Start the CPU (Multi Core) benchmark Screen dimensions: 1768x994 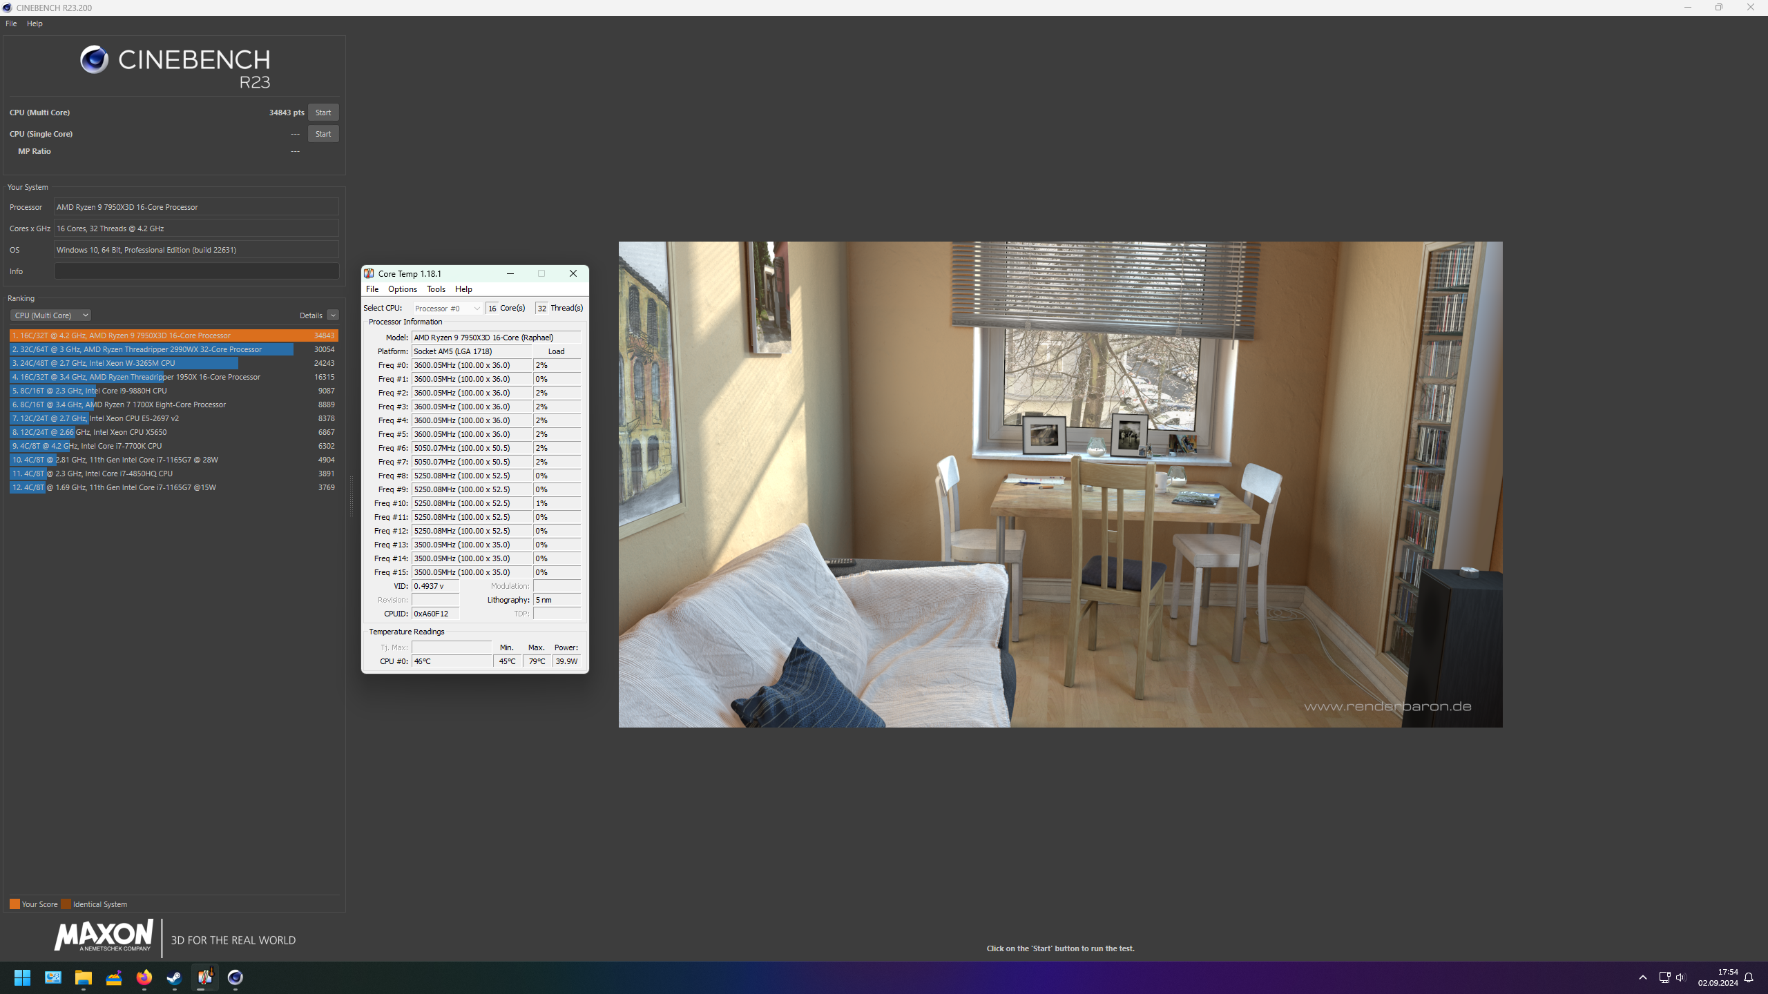point(323,112)
